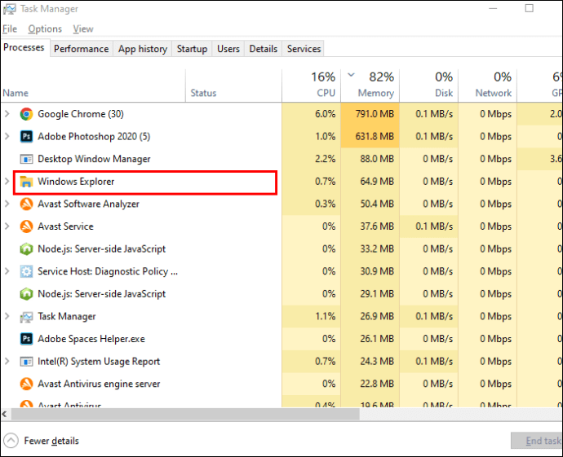Image resolution: width=563 pixels, height=457 pixels.
Task: Expand the Task Manager process row
Action: (x=7, y=316)
